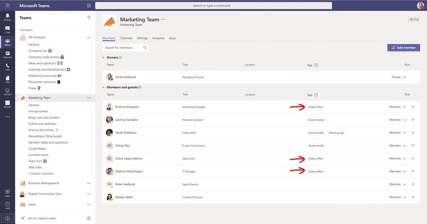Image resolution: width=427 pixels, height=224 pixels.
Task: Open Grace Laquindanum Member role dropdown
Action: coord(398,159)
